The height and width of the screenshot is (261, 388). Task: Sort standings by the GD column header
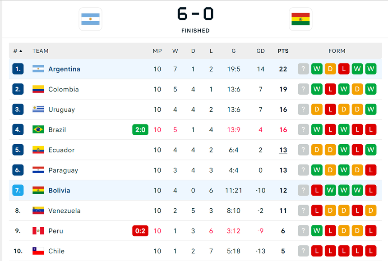[260, 51]
